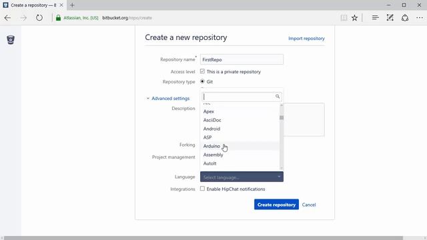Click the page horizontal scrollbar
The width and height of the screenshot is (427, 240).
coord(203,238)
